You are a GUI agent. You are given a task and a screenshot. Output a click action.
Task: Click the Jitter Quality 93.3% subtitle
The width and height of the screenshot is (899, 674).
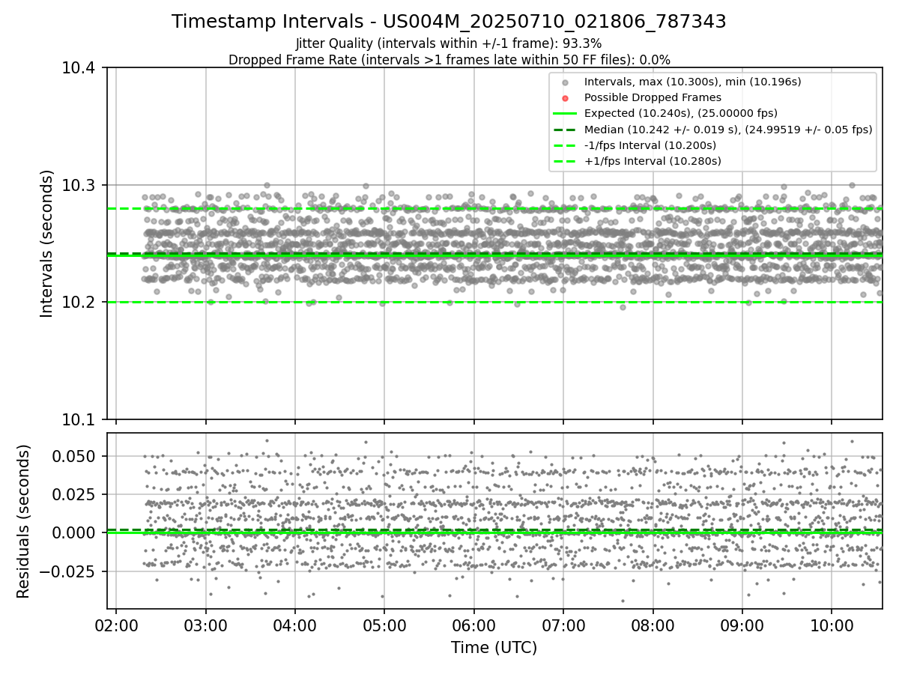(x=449, y=43)
